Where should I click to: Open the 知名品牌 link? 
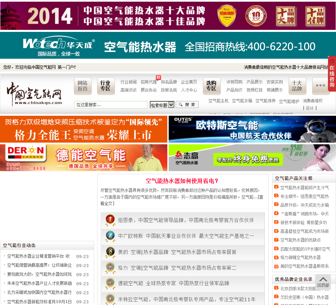point(169,82)
